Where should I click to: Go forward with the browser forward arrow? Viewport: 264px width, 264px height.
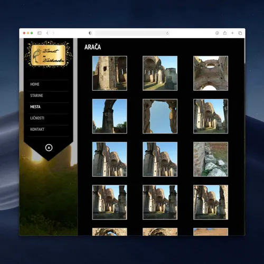coord(53,33)
